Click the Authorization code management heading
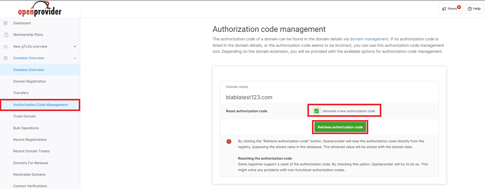This screenshot has height=189, width=485. (269, 29)
